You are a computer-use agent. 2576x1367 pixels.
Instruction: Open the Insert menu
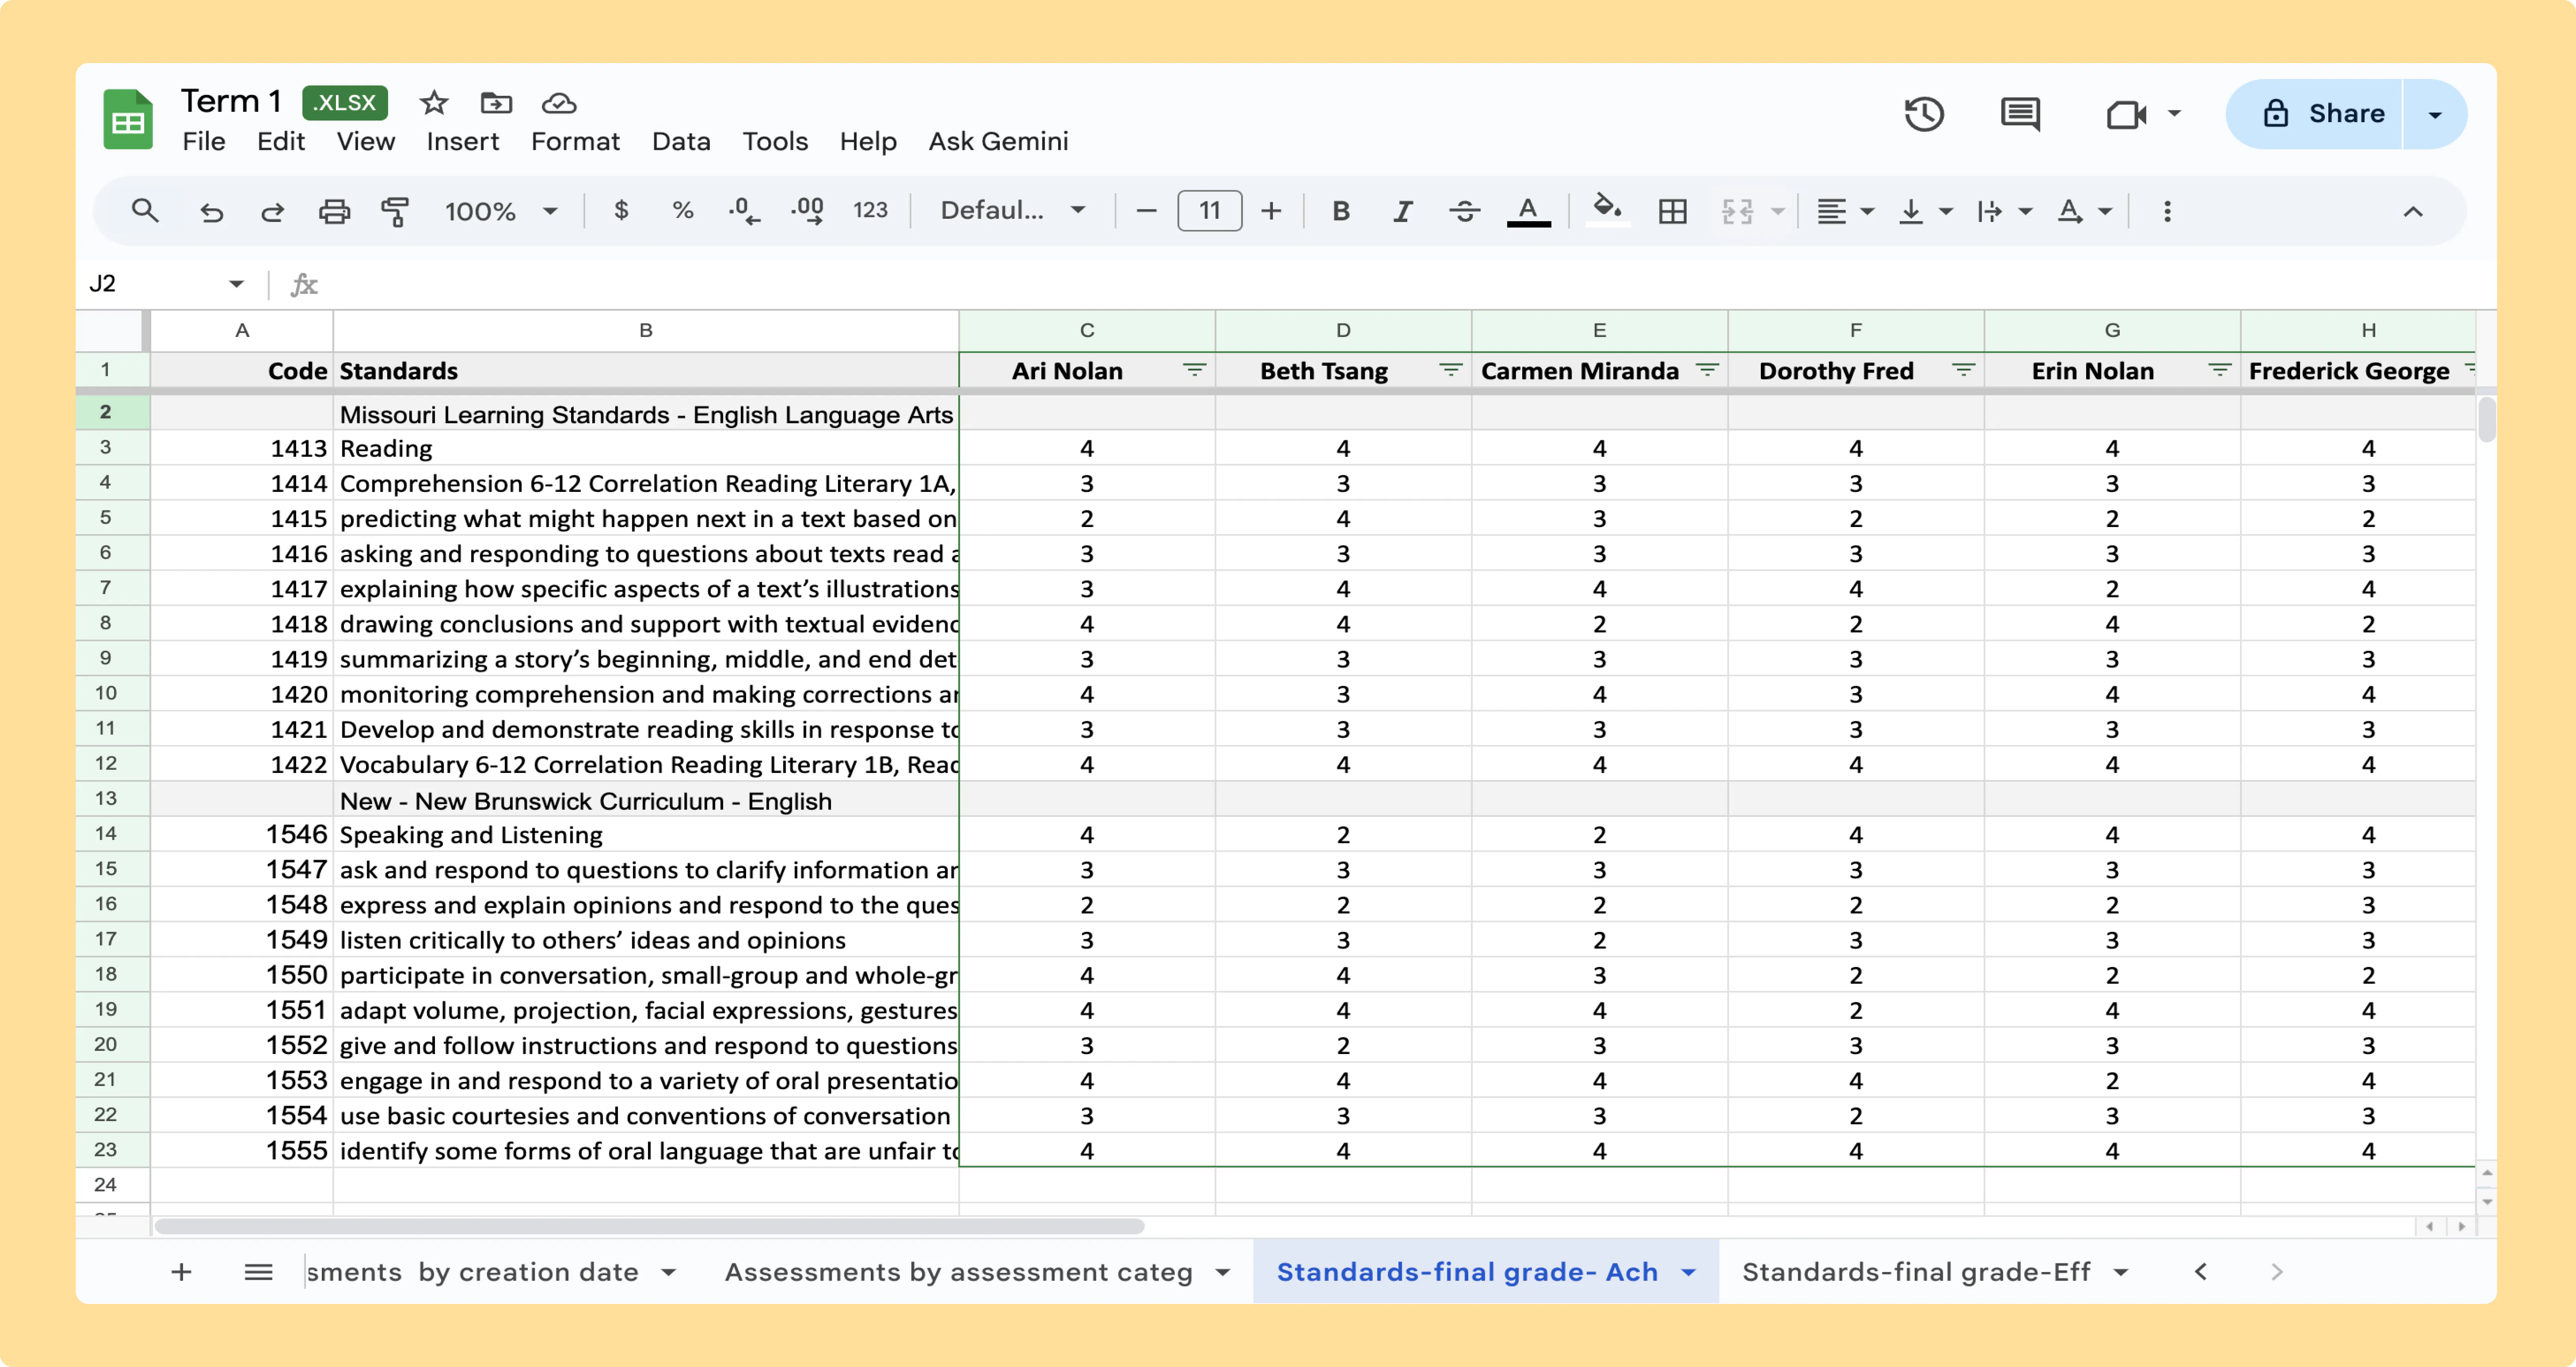pos(462,142)
